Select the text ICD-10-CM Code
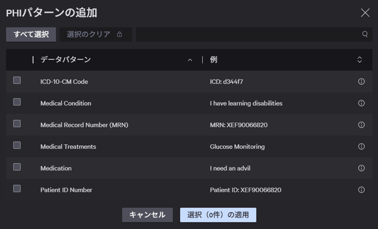Screen dimensions: 378x229 point(64,82)
